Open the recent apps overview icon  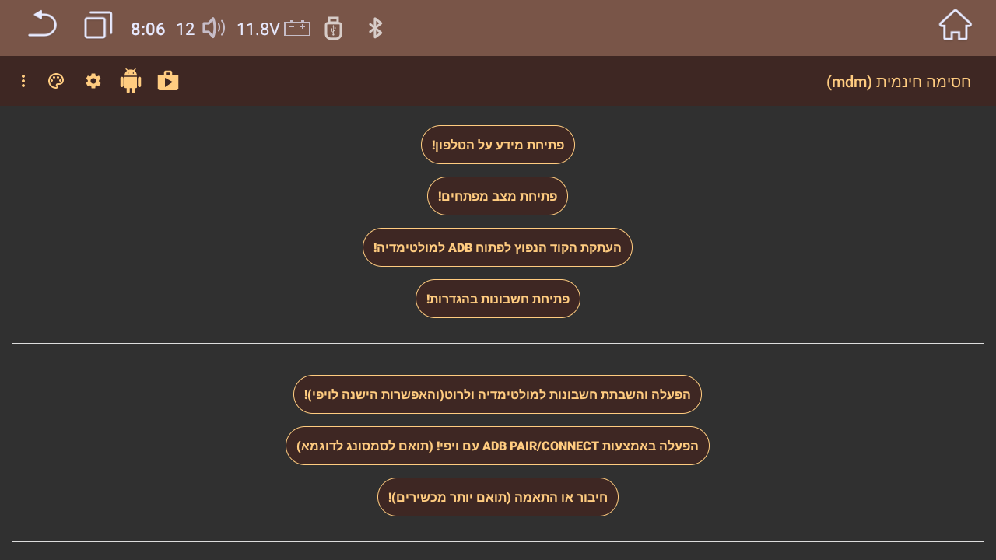point(98,26)
